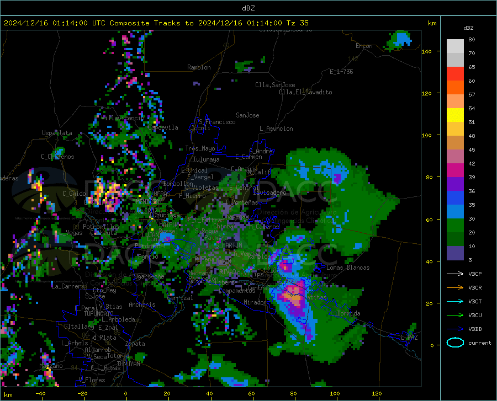Viewport: 497px width, 401px height.
Task: Click the '35' value on dBZ scale
Action: 472,205
